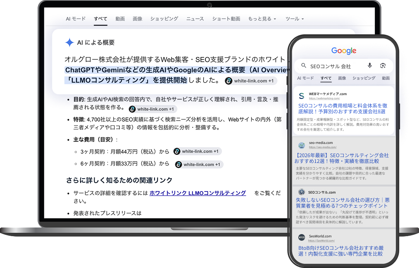Click the https://SeoWorld.com/ URL
Viewport: 419px width, 268px height.
click(322, 241)
